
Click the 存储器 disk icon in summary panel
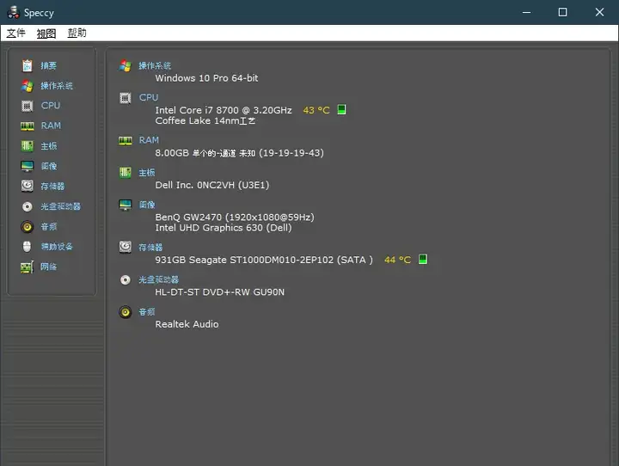click(126, 248)
